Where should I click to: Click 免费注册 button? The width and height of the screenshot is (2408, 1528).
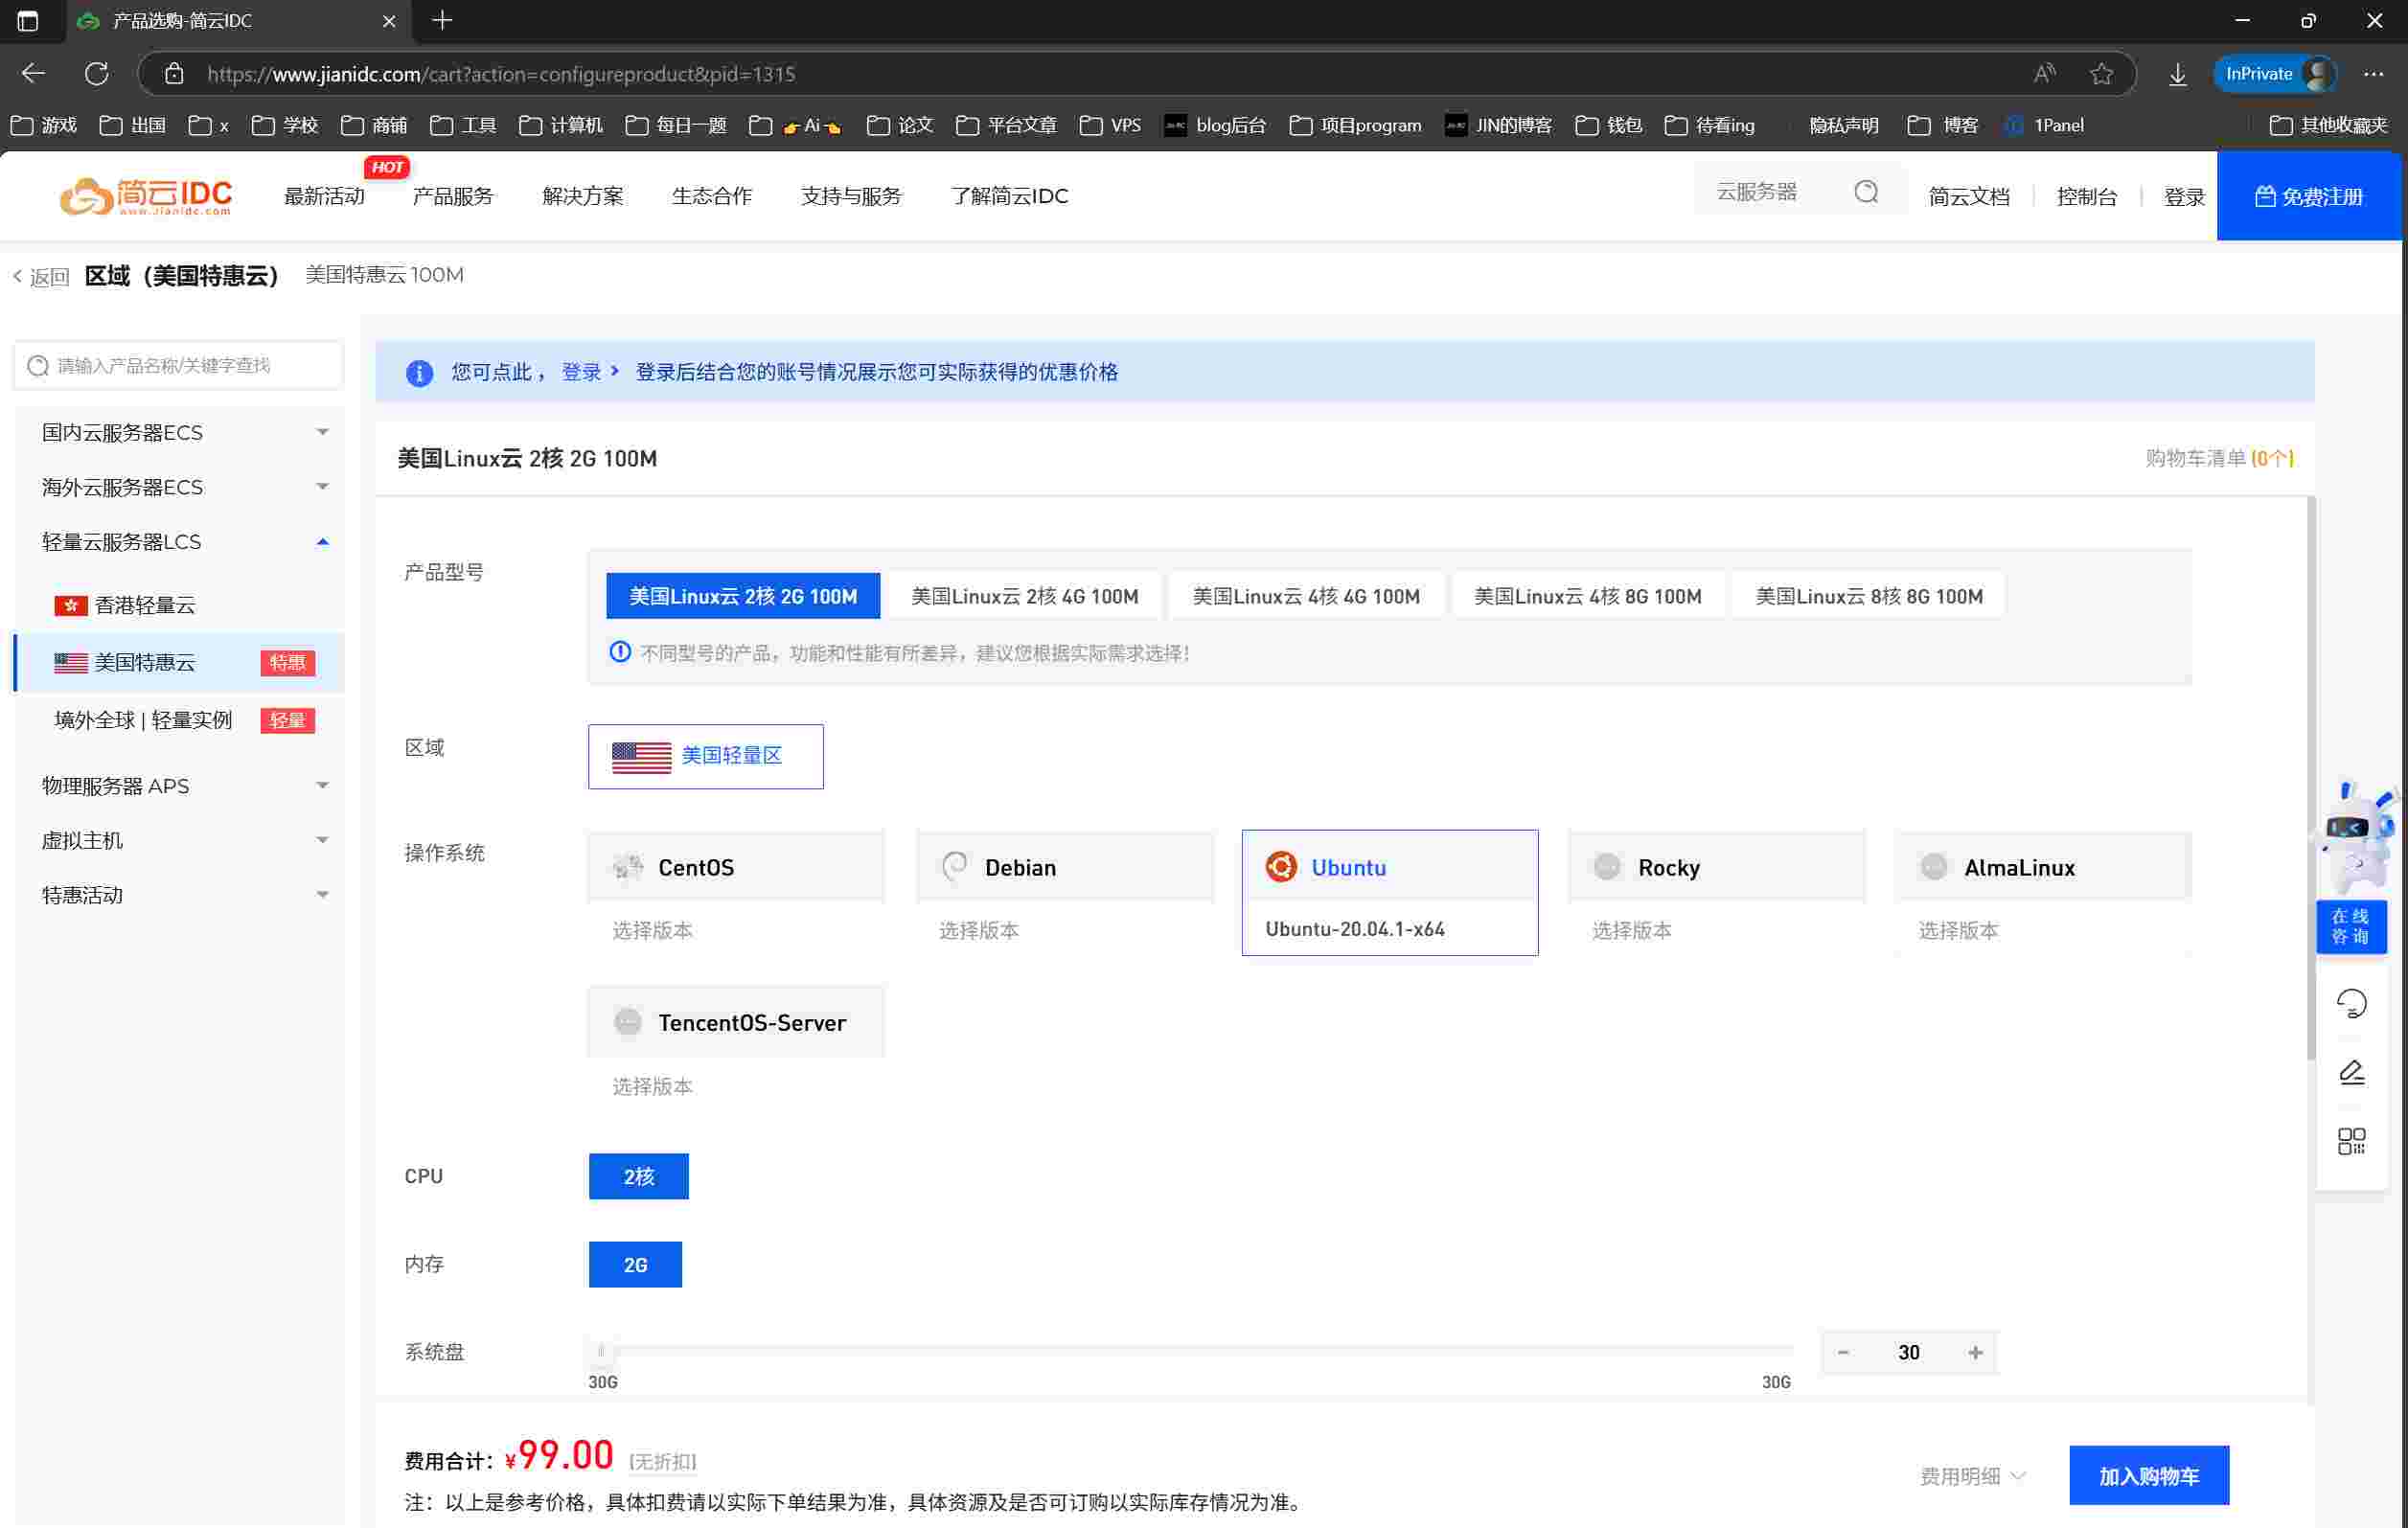click(2308, 196)
